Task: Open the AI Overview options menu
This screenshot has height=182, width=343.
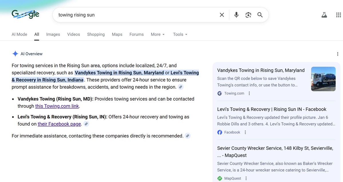Action: coord(338,54)
